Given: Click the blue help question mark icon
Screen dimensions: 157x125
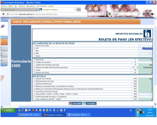Looking at the screenshot, I should pos(3,26).
